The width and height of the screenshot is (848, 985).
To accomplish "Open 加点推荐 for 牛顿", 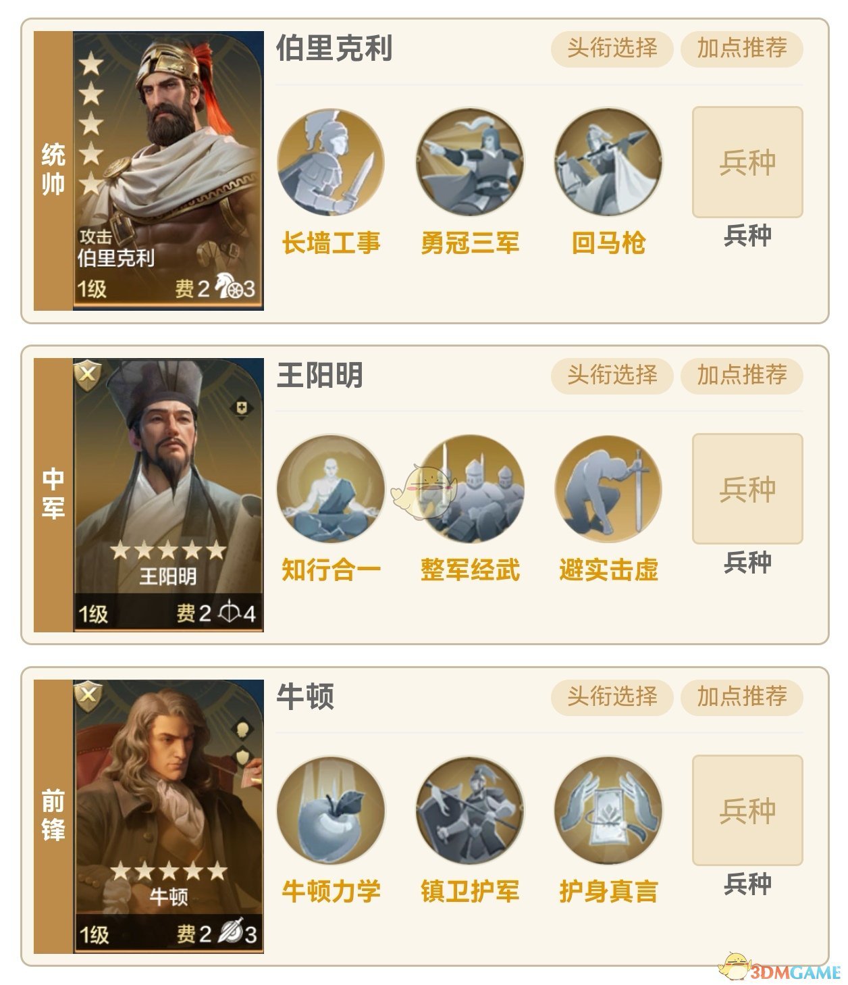I will coord(741,697).
